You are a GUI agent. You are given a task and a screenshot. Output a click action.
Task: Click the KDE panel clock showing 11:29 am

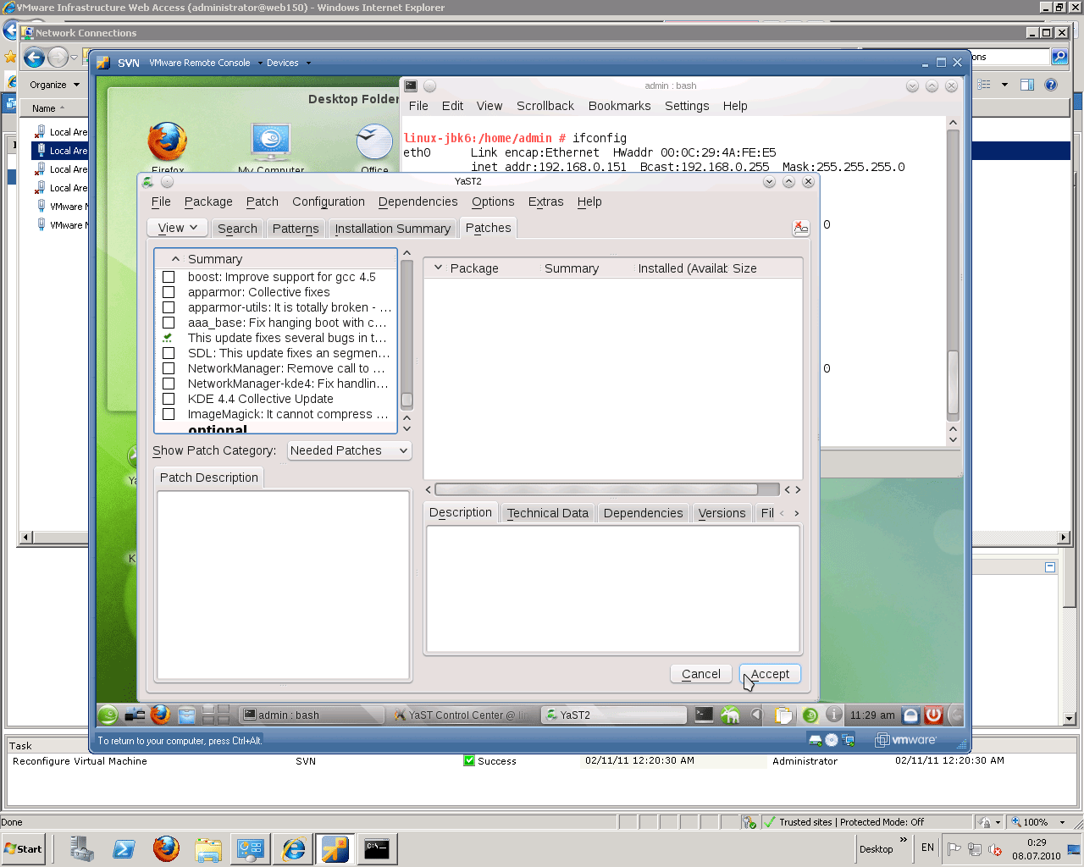coord(872,715)
